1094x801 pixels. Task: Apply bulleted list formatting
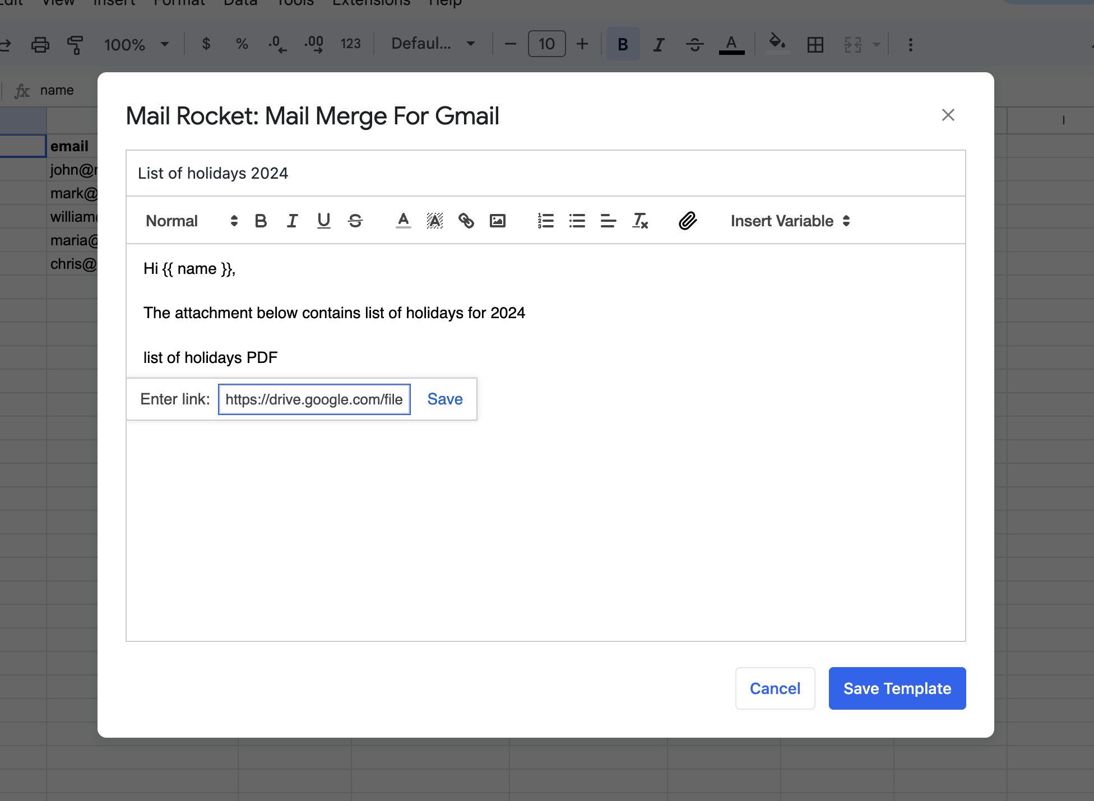click(x=577, y=221)
